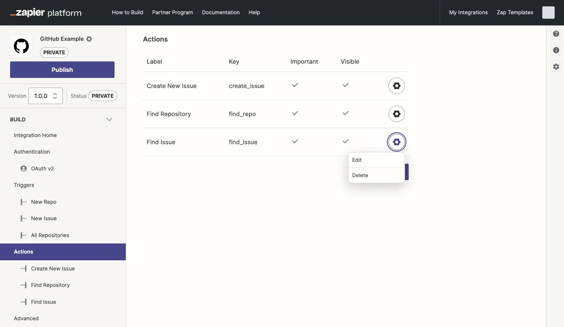Open Triggers section in sidebar

pos(24,185)
